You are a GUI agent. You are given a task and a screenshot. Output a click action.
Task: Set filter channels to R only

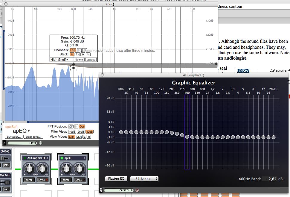(85, 50)
